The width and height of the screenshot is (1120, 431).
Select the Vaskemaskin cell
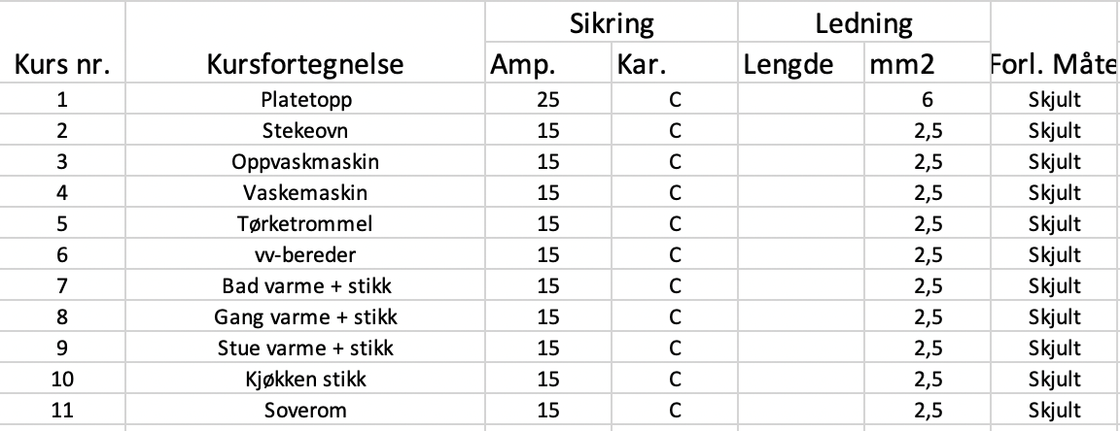click(x=305, y=192)
